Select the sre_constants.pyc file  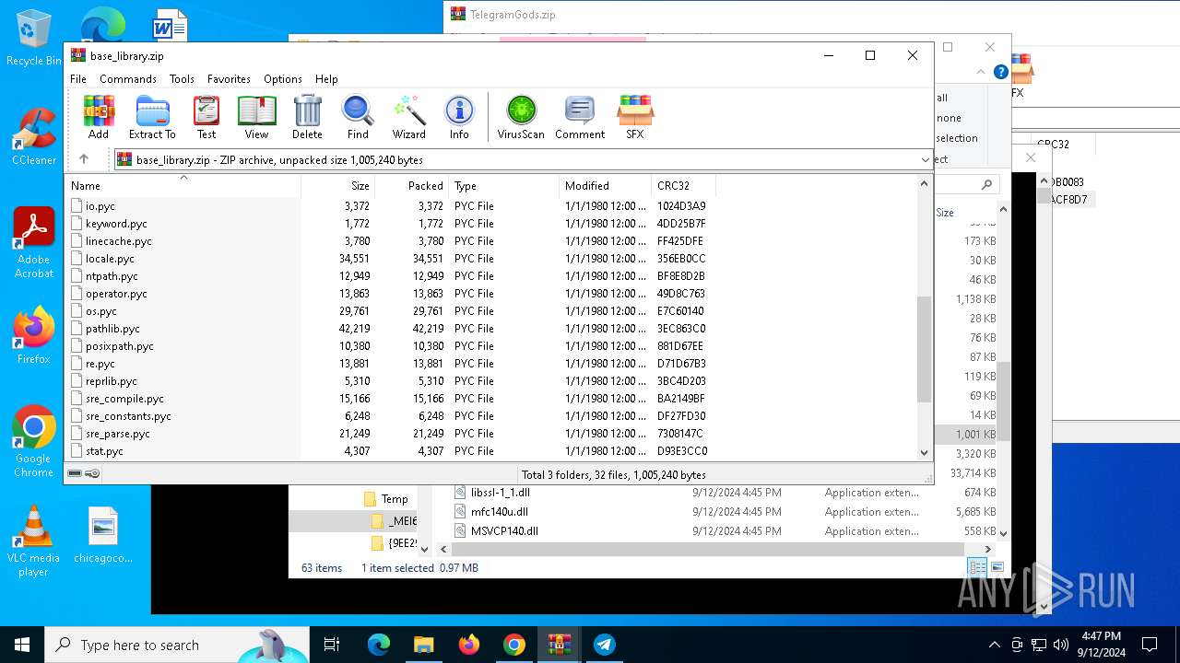pos(128,416)
